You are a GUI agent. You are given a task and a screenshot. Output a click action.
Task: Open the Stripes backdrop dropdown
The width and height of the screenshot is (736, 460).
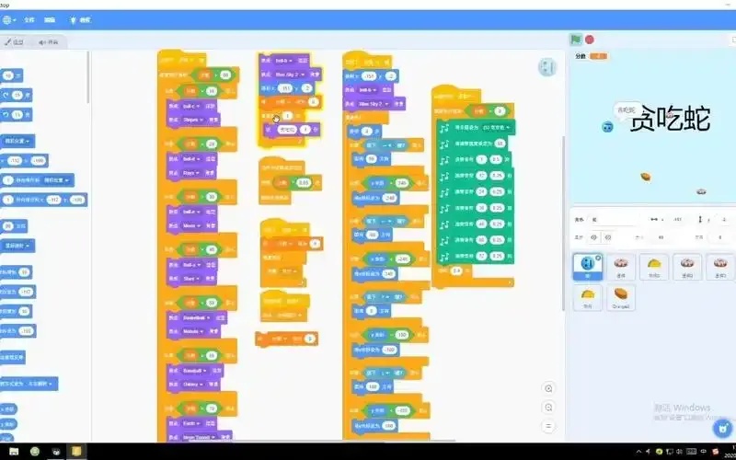point(193,120)
